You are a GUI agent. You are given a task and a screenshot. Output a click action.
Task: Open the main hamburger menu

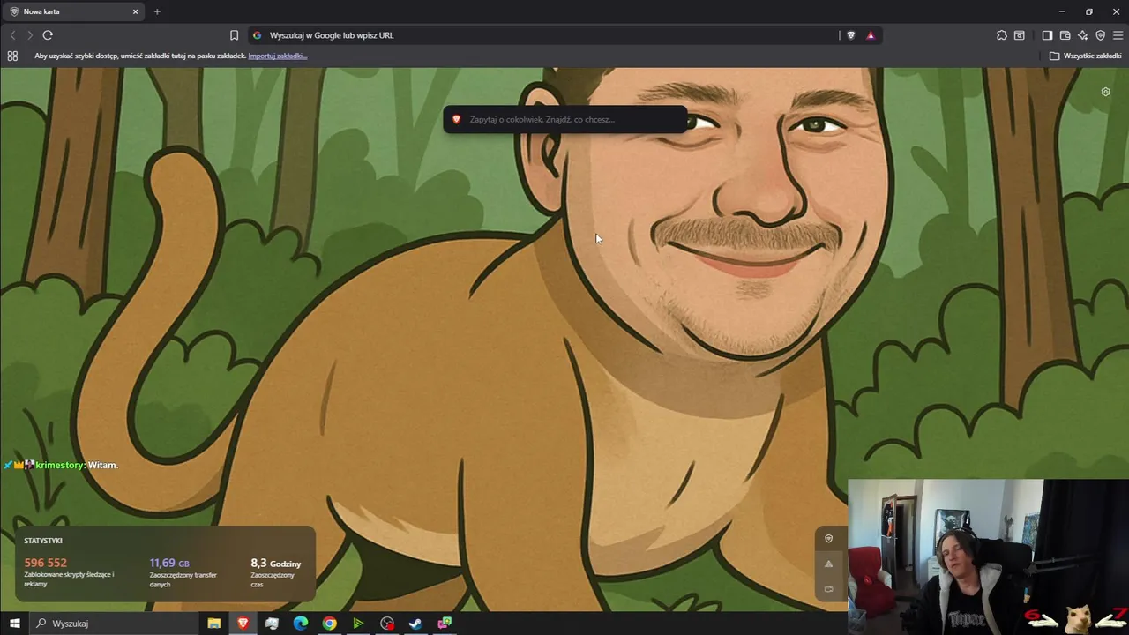tap(1118, 35)
